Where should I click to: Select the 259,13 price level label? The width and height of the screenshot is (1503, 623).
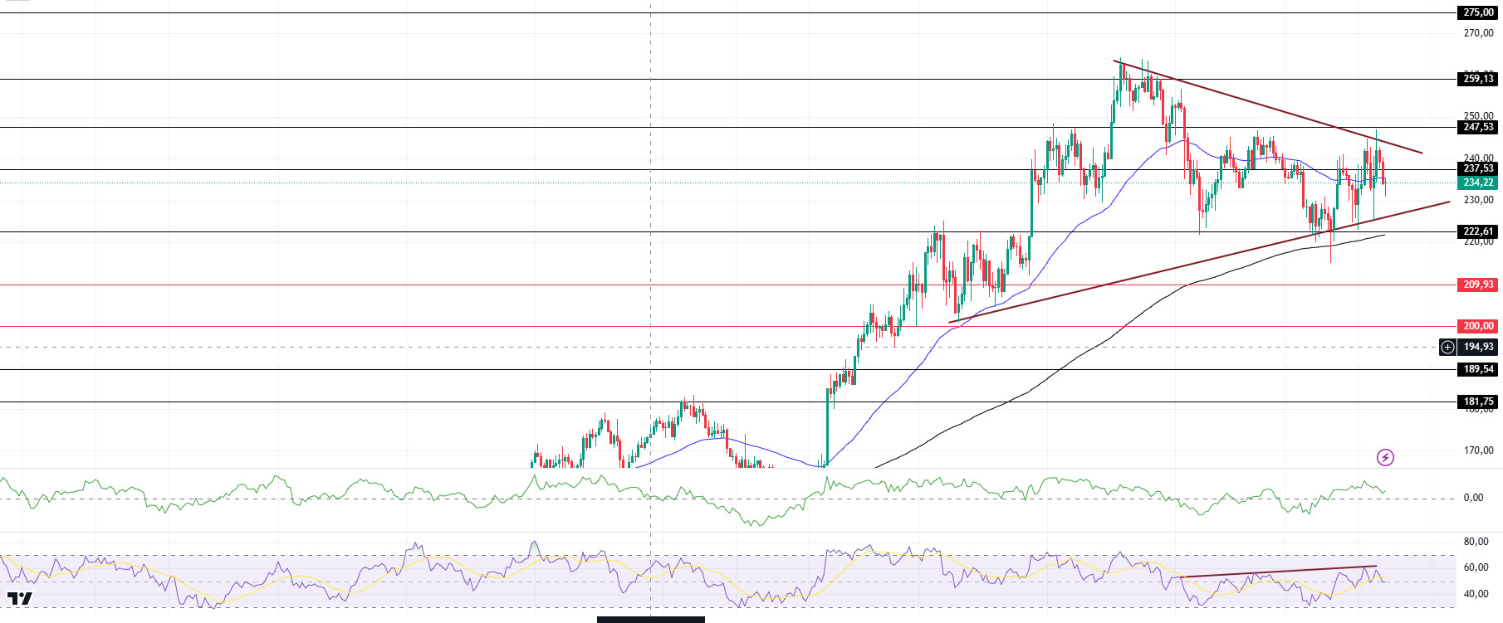[x=1478, y=79]
